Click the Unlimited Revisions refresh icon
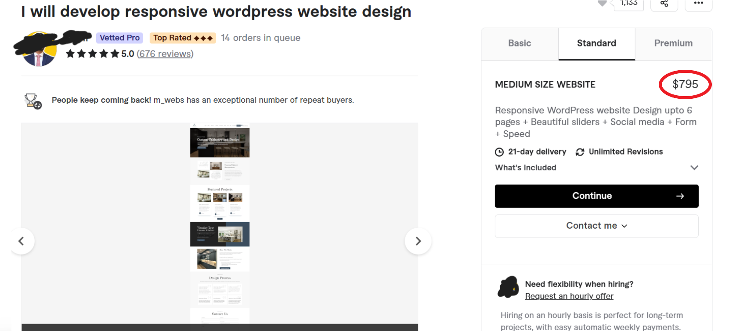Screen dimensions: 729x331 [x=580, y=152]
